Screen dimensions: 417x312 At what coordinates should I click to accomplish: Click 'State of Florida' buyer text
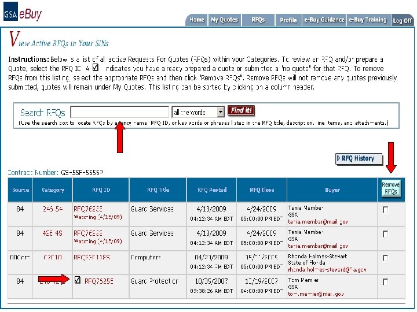coord(306,263)
